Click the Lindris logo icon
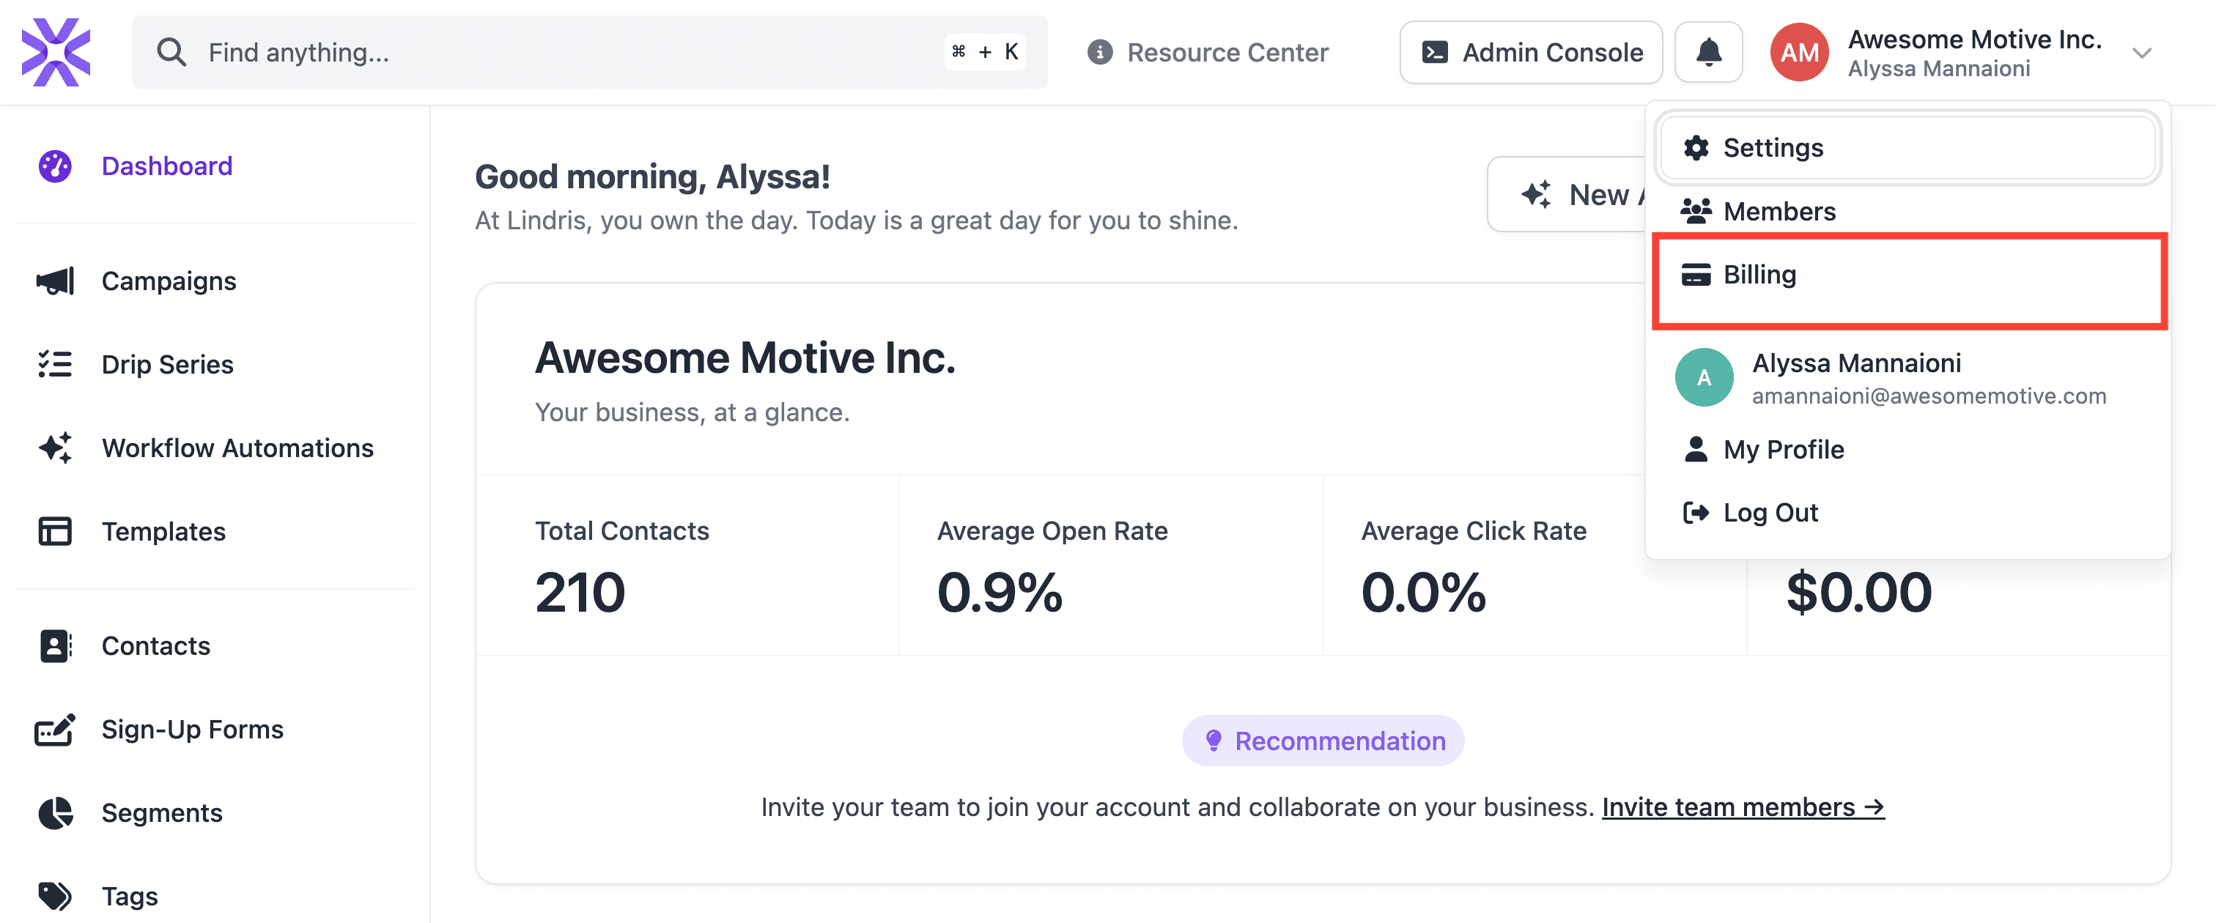Screen dimensions: 2216x923 (56, 53)
